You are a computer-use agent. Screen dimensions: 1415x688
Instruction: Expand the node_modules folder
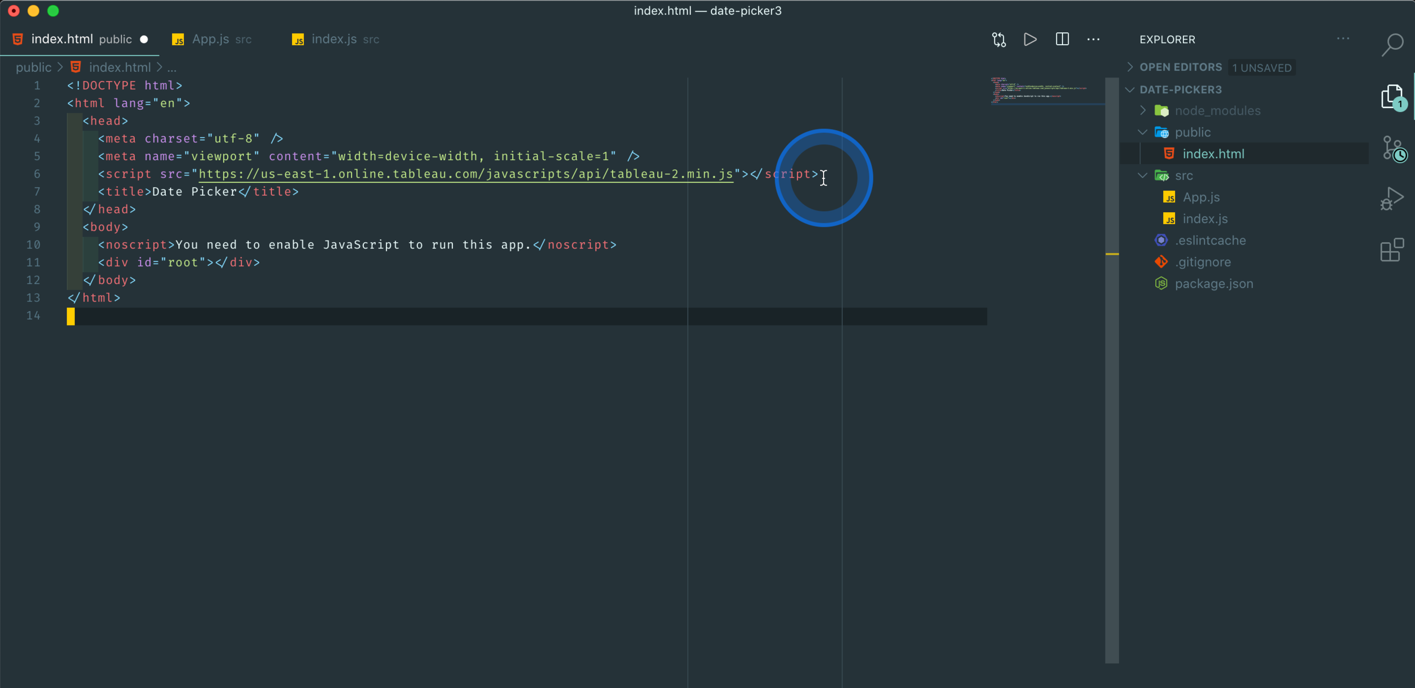tap(1217, 111)
